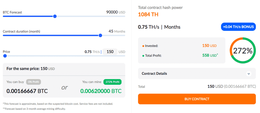
Task: Click the 90000 USD forecast value
Action: pyautogui.click(x=116, y=12)
